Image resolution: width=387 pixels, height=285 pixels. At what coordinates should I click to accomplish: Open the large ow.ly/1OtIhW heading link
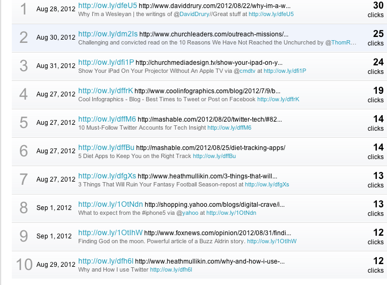[x=110, y=232]
